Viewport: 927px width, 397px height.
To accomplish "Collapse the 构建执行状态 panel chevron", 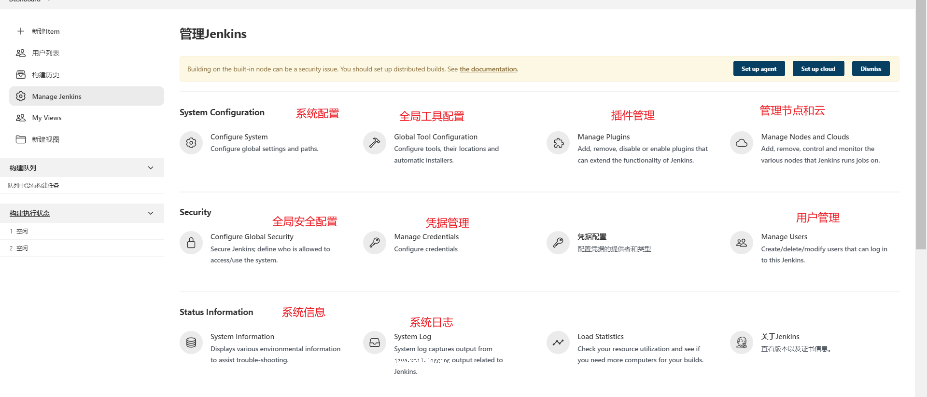I will click(151, 213).
